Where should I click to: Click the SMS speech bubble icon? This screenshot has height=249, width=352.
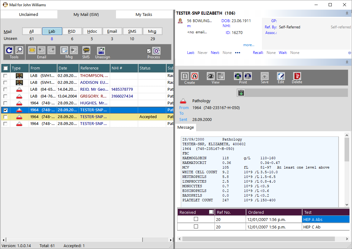(x=86, y=50)
